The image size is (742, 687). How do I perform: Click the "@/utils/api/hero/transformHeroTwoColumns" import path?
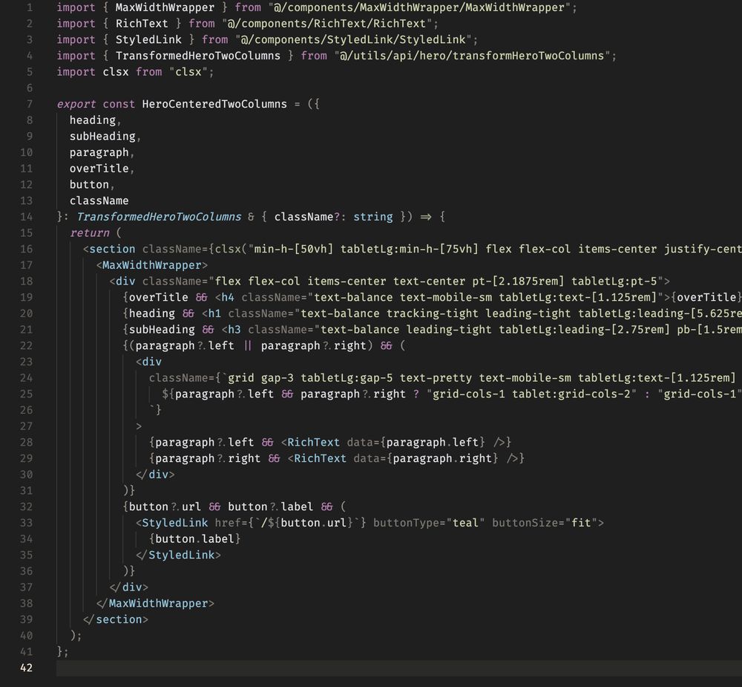[x=472, y=56]
